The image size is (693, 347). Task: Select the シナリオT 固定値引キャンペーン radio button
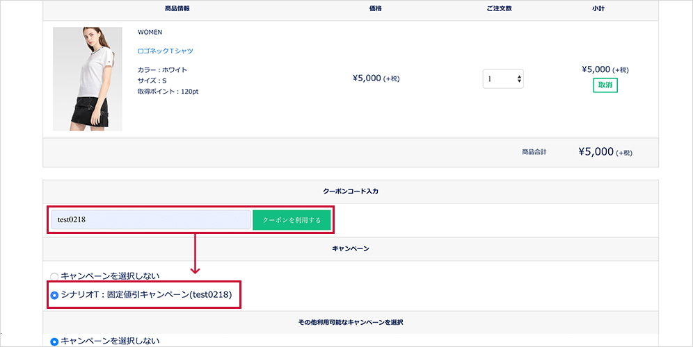pyautogui.click(x=54, y=296)
